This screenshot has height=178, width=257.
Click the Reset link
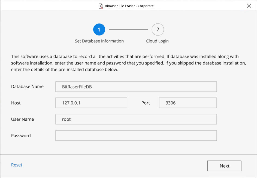[17, 165]
